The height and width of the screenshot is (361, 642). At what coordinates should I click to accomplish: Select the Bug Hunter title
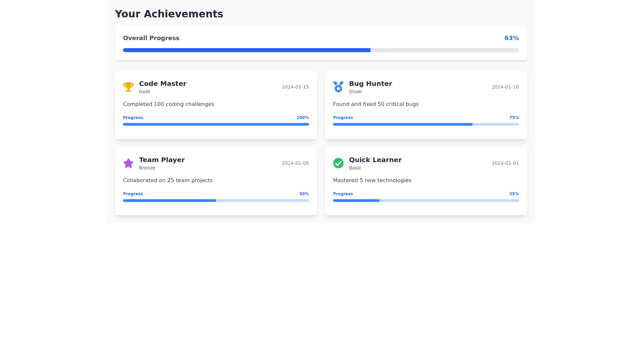(370, 84)
